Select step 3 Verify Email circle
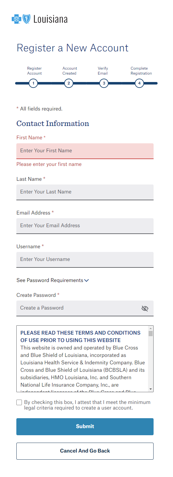This screenshot has width=173, height=477. 104,83
